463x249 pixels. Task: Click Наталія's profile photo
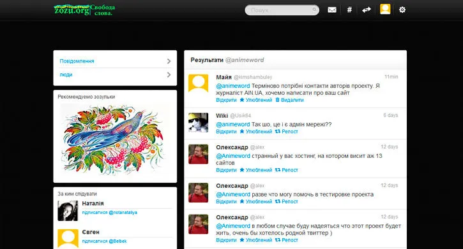68,211
